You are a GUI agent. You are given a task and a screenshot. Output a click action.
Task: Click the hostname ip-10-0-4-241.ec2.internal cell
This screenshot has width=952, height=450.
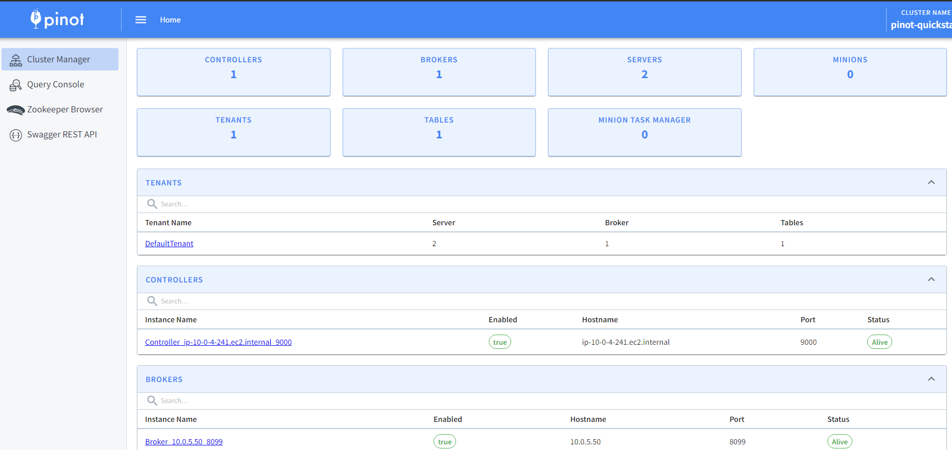626,342
